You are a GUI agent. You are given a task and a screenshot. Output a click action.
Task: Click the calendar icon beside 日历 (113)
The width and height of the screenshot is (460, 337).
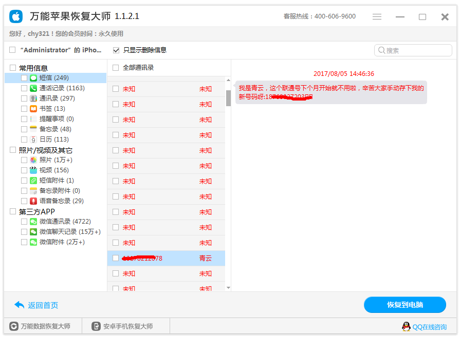point(33,140)
